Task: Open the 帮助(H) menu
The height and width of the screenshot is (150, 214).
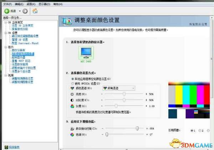Action: coord(58,4)
